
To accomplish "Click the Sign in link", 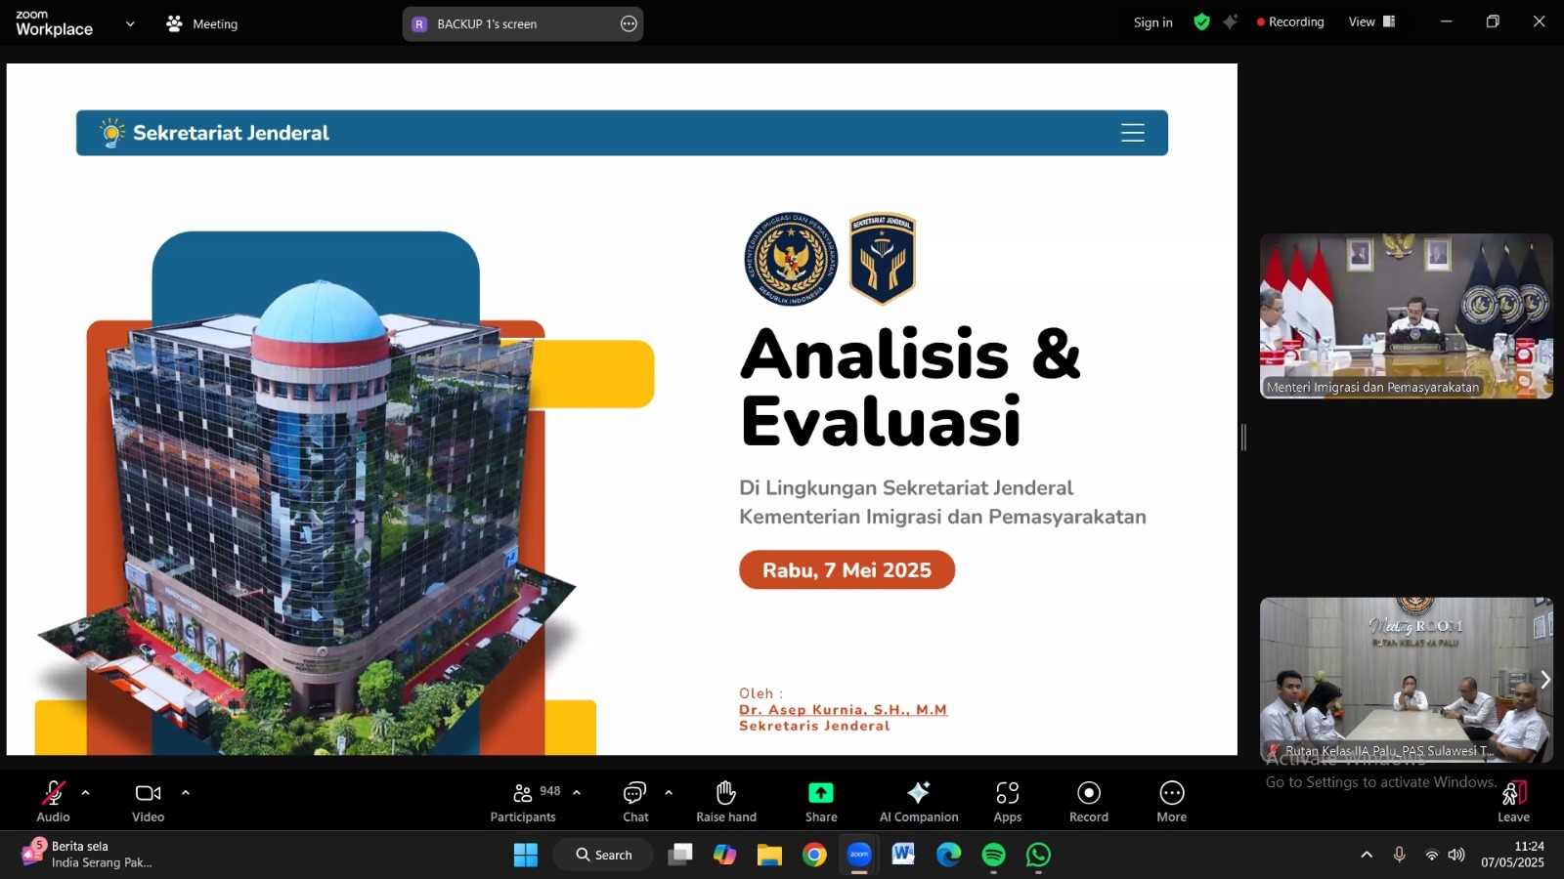I will [x=1152, y=22].
